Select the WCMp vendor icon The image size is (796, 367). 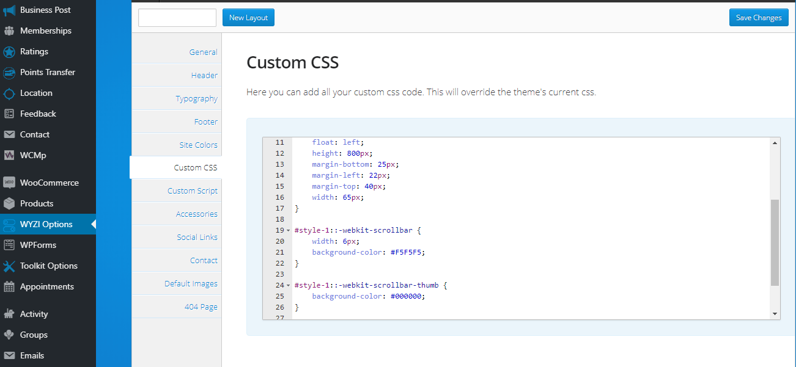11,155
